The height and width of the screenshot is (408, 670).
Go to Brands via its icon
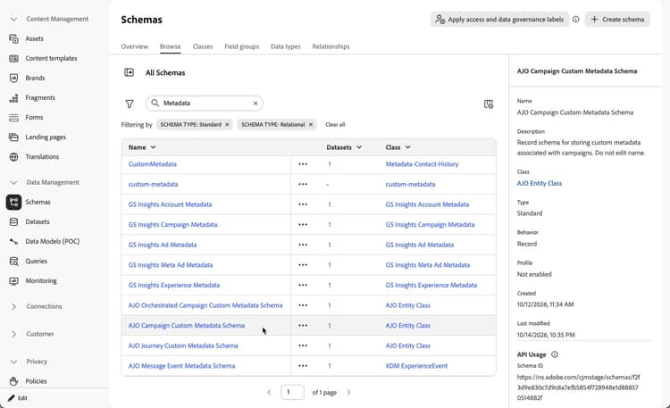13,79
